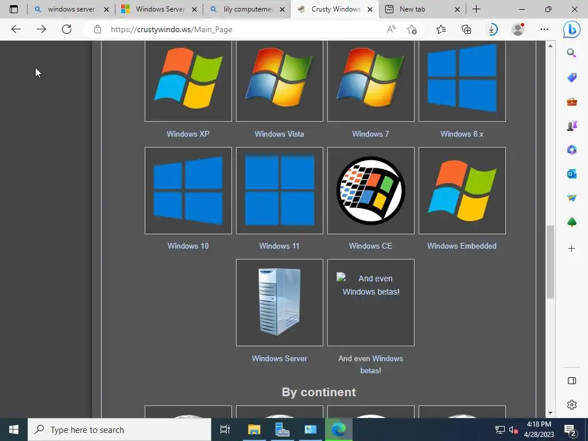This screenshot has width=588, height=441.
Task: Open the sidebar Shopping tag
Action: click(x=571, y=78)
